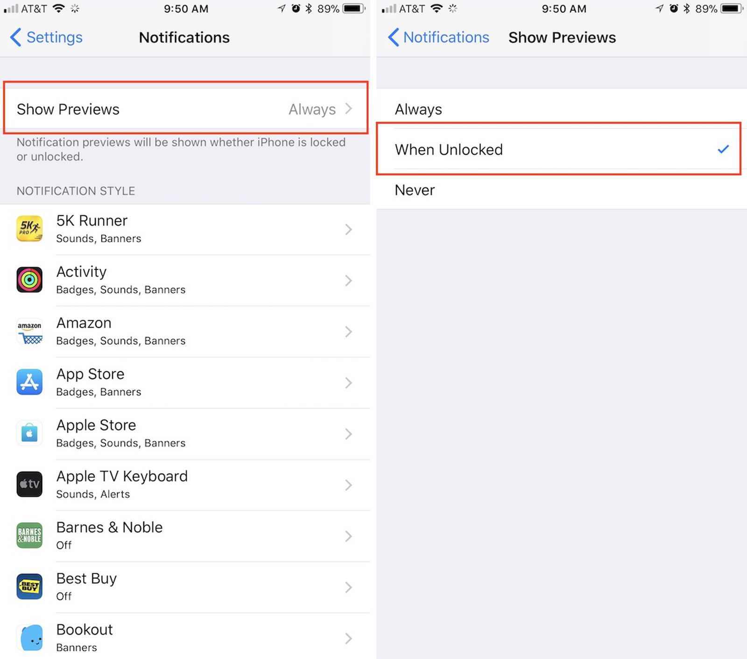Tap the battery indicator in left status bar

pyautogui.click(x=354, y=8)
